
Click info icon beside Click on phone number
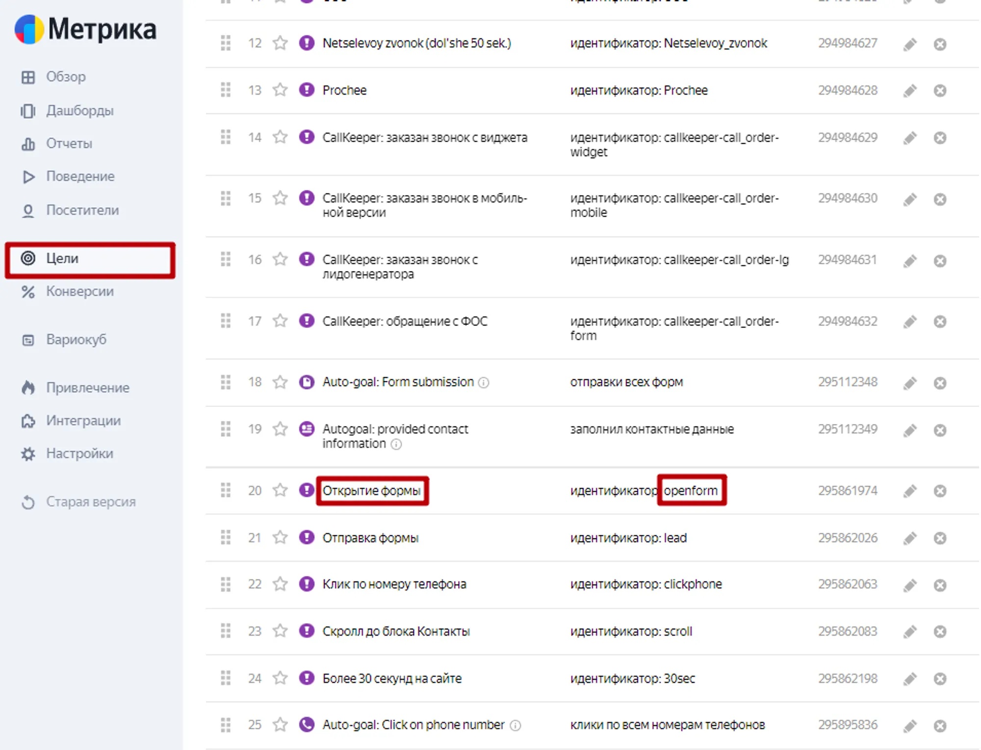[x=515, y=725]
